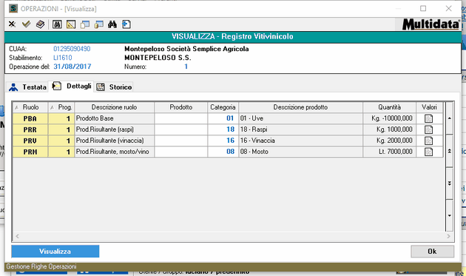Click the Prodotto column header
This screenshot has width=466, height=276.
point(181,107)
